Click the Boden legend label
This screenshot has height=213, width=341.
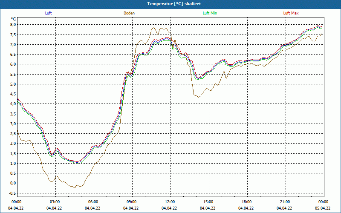click(x=129, y=13)
